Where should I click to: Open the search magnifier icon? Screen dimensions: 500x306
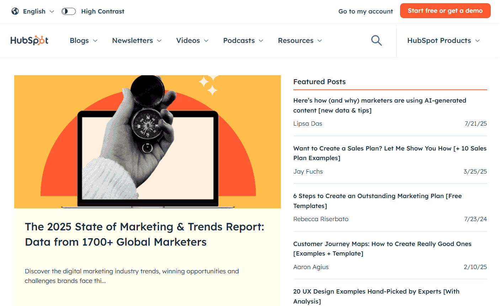point(376,40)
